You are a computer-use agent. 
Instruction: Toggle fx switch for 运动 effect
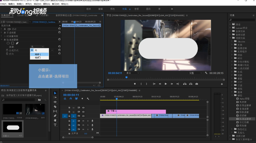click(x=5, y=29)
